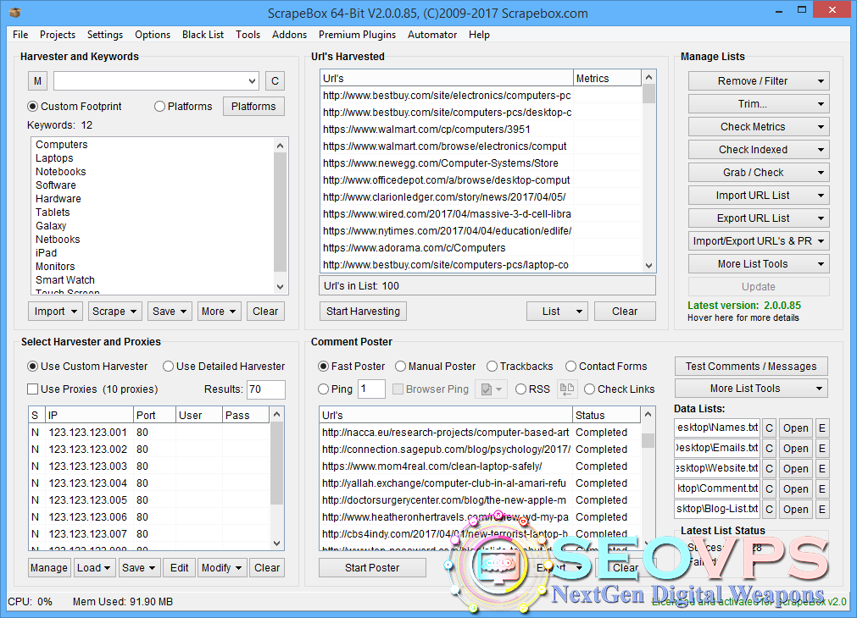Viewport: 857px width, 618px height.
Task: Click the C button in the Blog-List.txt row
Action: 769,509
